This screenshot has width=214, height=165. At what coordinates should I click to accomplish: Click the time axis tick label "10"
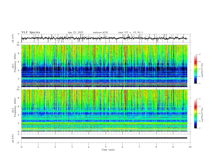(x=190, y=147)
